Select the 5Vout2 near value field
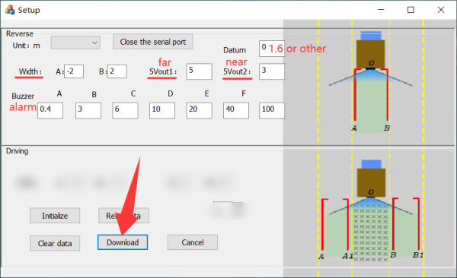 (x=272, y=71)
